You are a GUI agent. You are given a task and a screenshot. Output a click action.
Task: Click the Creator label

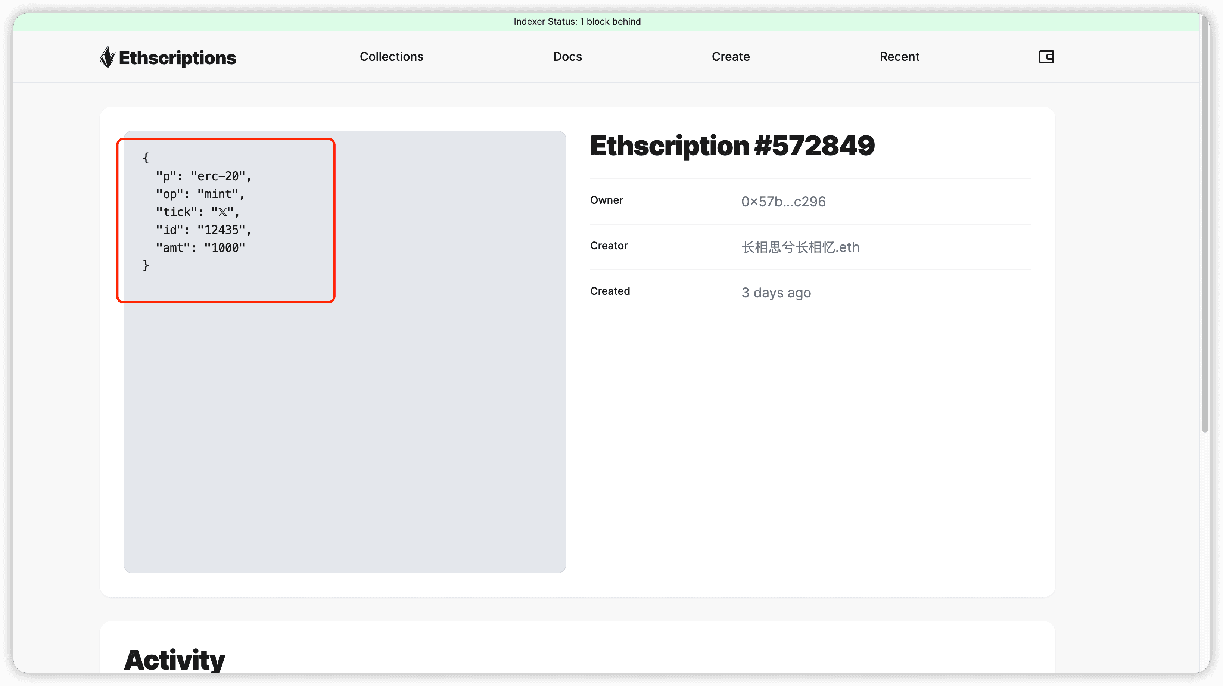click(x=609, y=246)
